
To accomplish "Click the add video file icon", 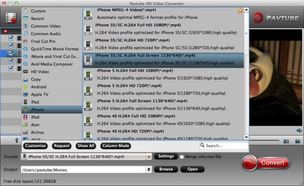I will [11, 17].
